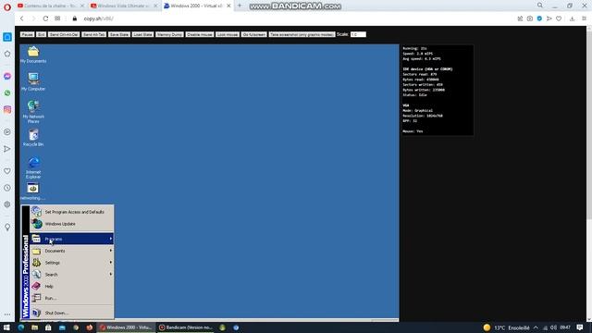
Task: Click the Scale input field
Action: tap(358, 34)
